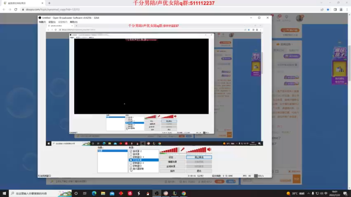The height and width of the screenshot is (197, 351).
Task: Open the first OBS menu (文件)
Action: (x=42, y=22)
